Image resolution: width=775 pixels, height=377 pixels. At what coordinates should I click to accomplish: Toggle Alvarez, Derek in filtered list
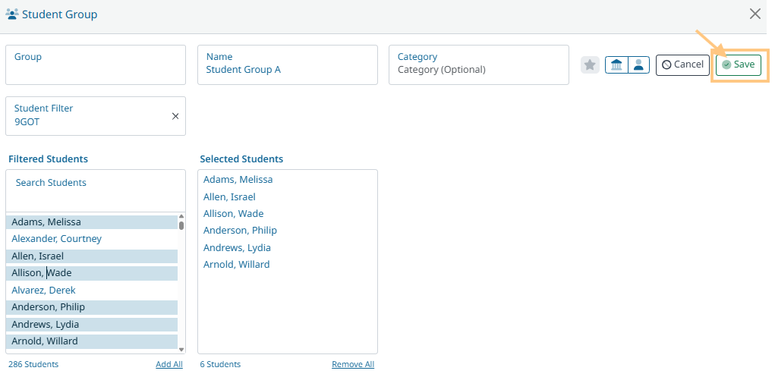pyautogui.click(x=44, y=291)
